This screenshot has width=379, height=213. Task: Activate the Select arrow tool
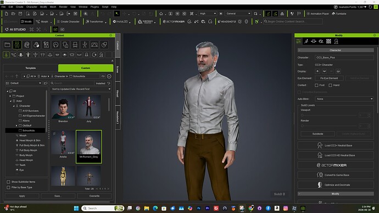click(117, 14)
